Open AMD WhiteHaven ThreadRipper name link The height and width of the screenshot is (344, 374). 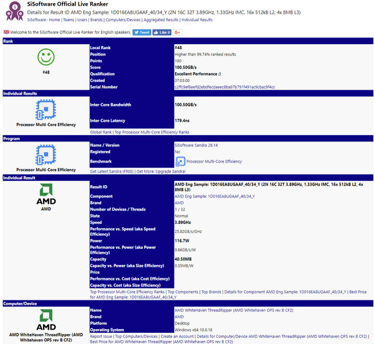click(x=234, y=310)
